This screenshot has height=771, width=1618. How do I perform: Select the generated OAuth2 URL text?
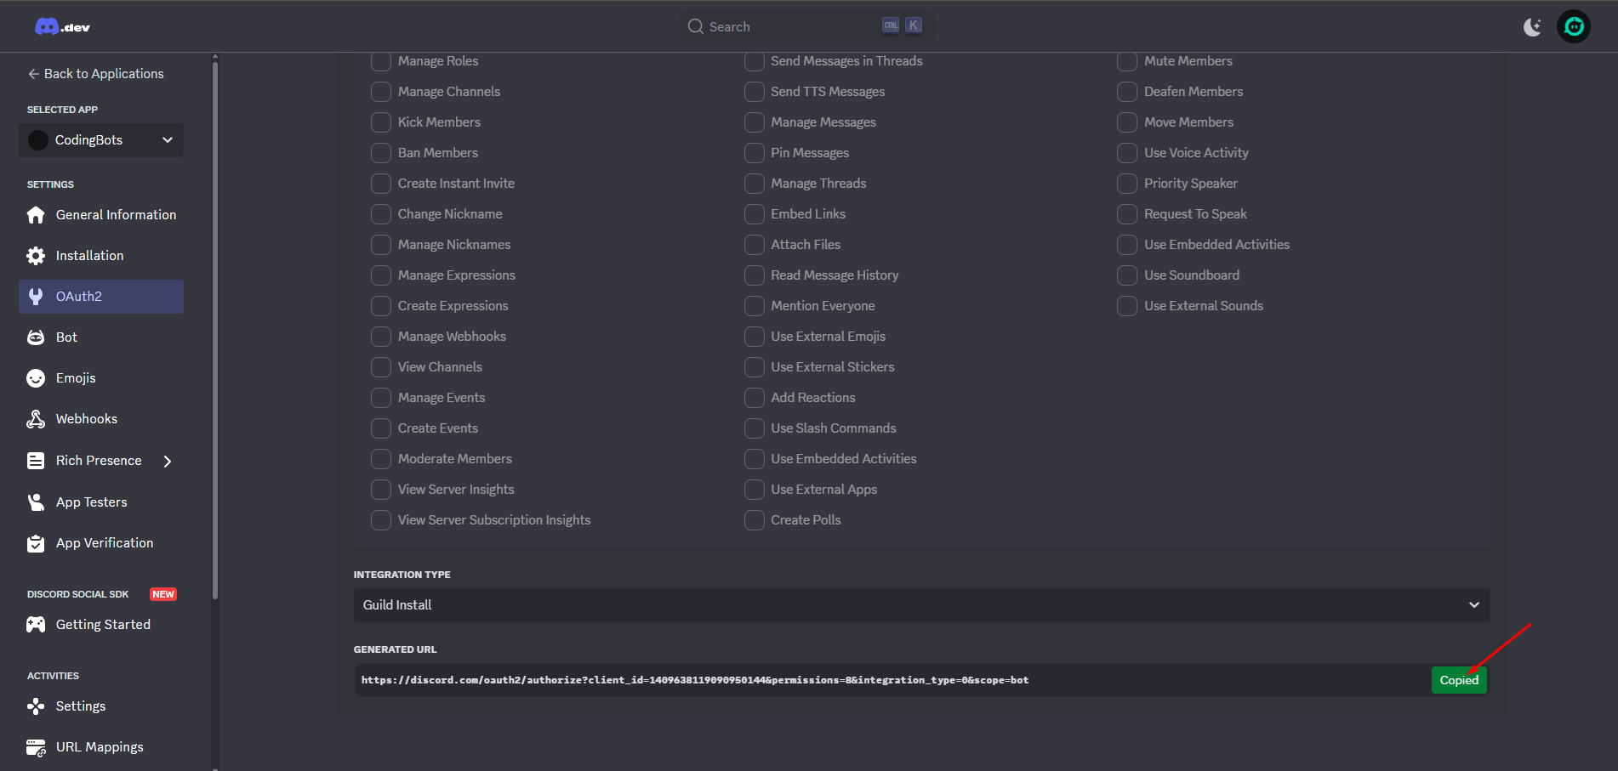point(695,680)
